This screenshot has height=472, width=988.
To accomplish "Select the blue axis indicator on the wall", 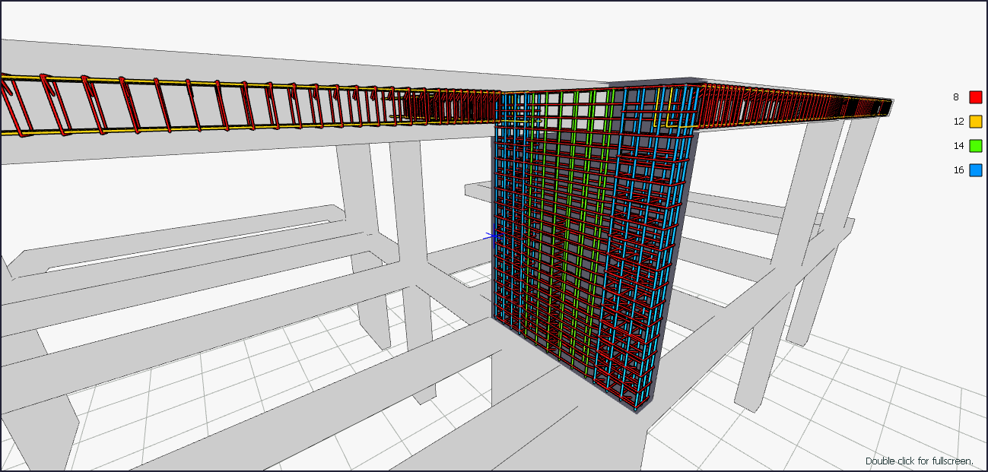I will (x=494, y=236).
